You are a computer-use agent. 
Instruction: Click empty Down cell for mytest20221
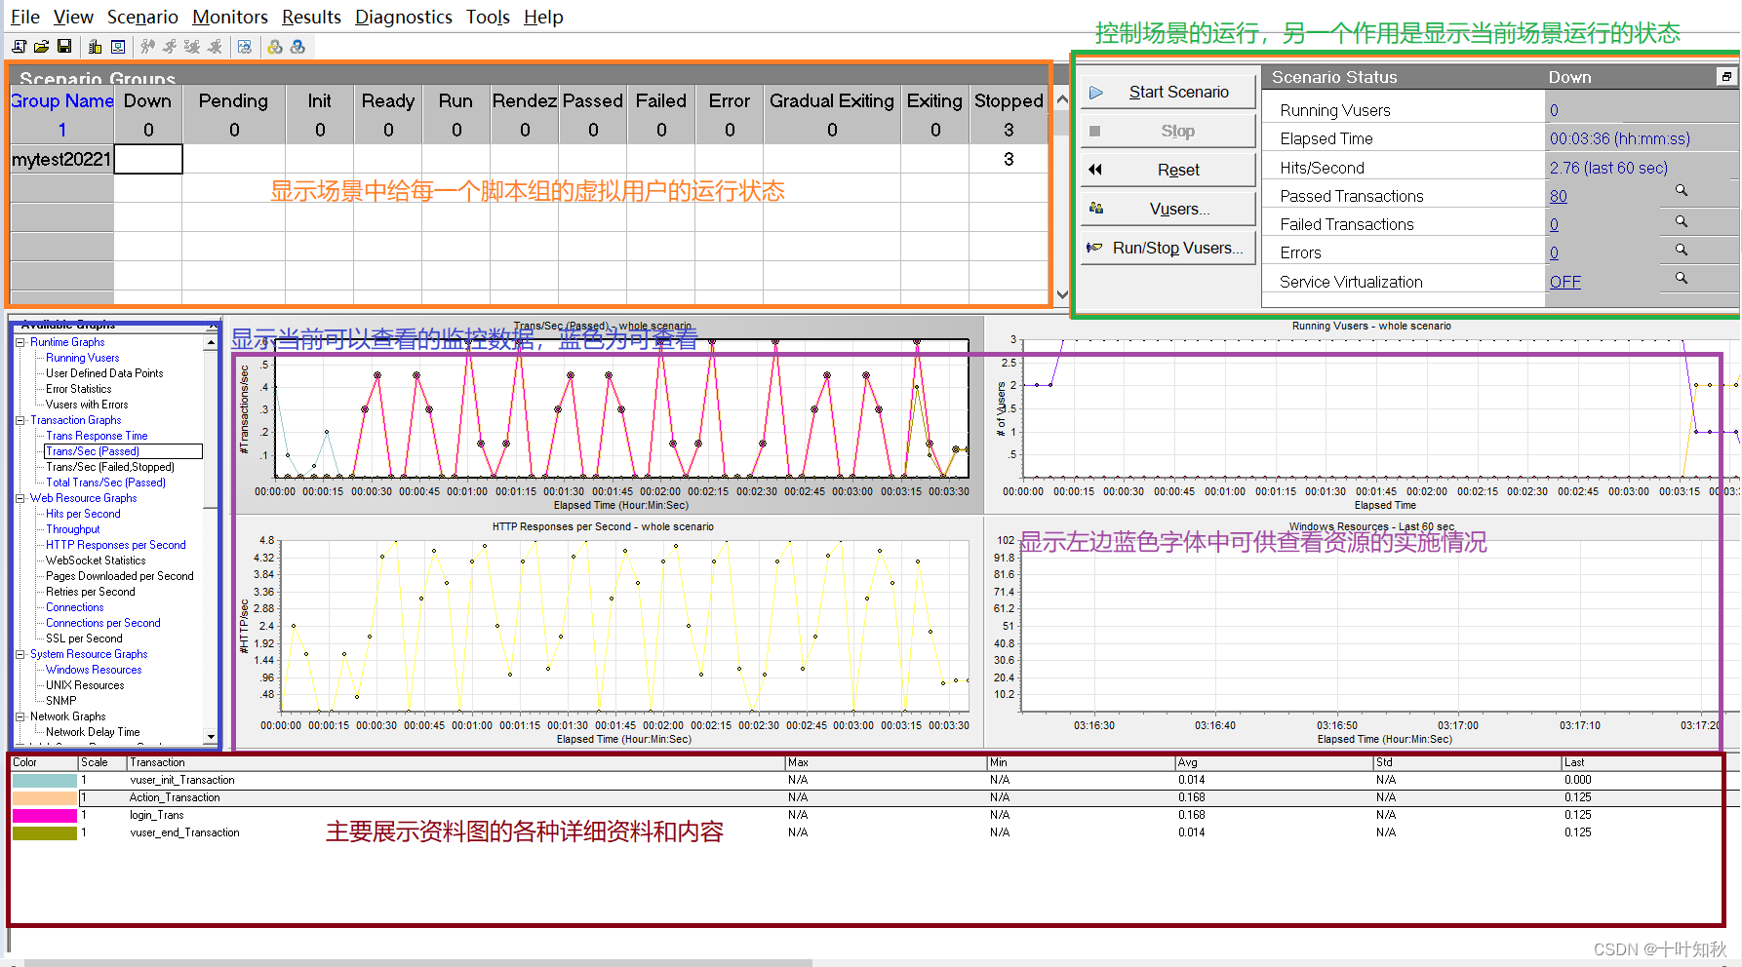(x=148, y=159)
